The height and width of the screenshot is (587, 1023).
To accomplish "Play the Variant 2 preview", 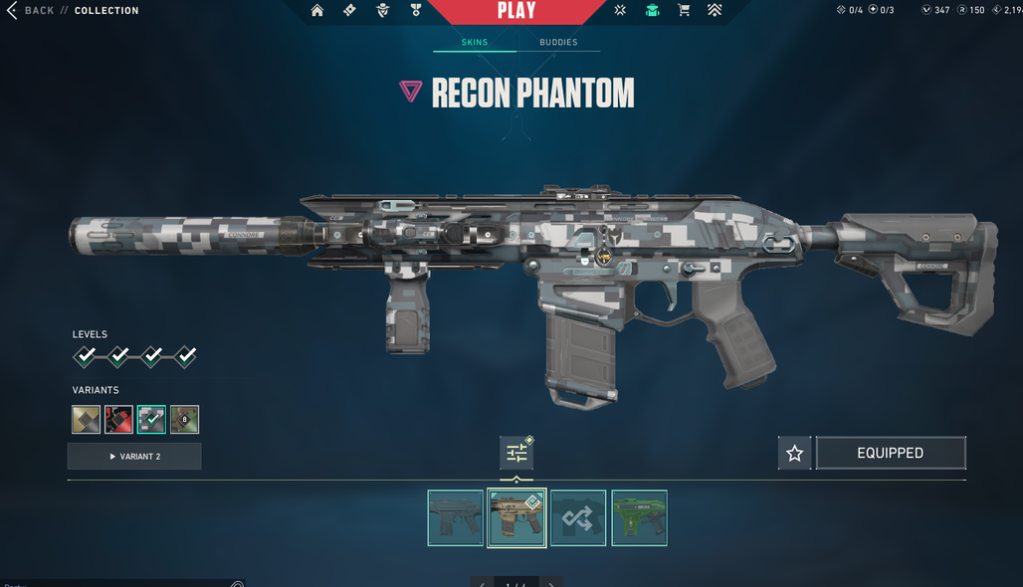I will click(x=134, y=457).
